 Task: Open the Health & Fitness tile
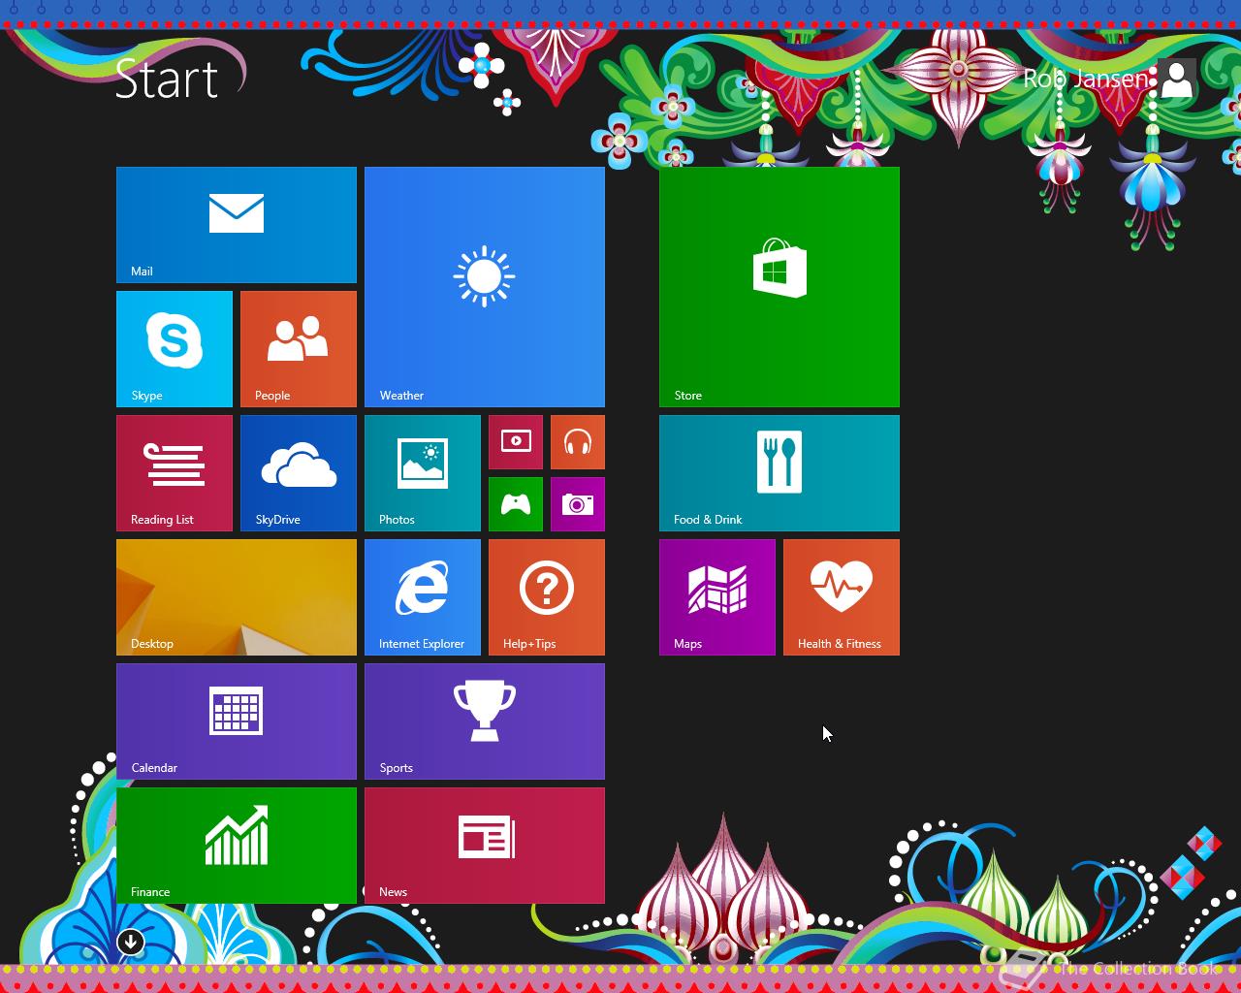tap(842, 597)
